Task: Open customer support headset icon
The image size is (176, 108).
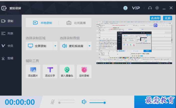Action: point(150,8)
